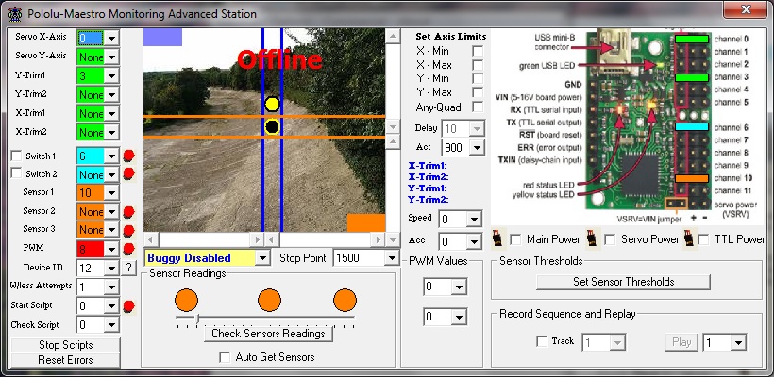This screenshot has height=377, width=774.
Task: Tick the X - Min axis limit checkbox
Action: 478,51
